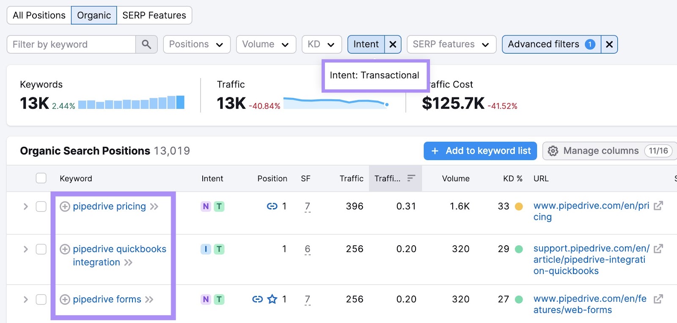
Task: Toggle the select-all checkbox in table header
Action: click(x=41, y=178)
